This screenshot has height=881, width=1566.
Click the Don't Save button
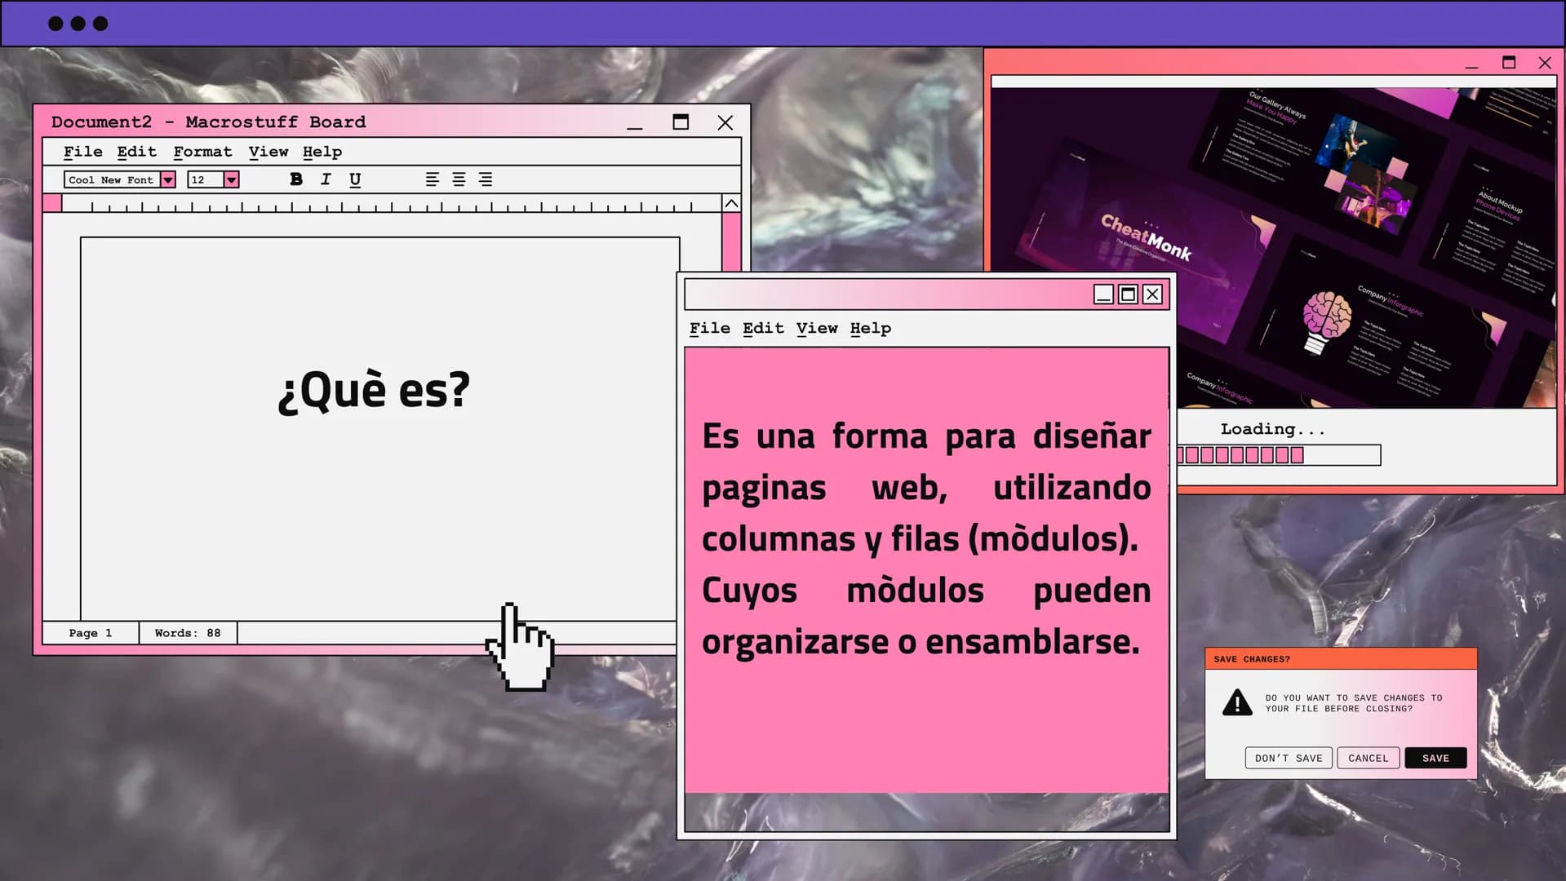click(1289, 758)
